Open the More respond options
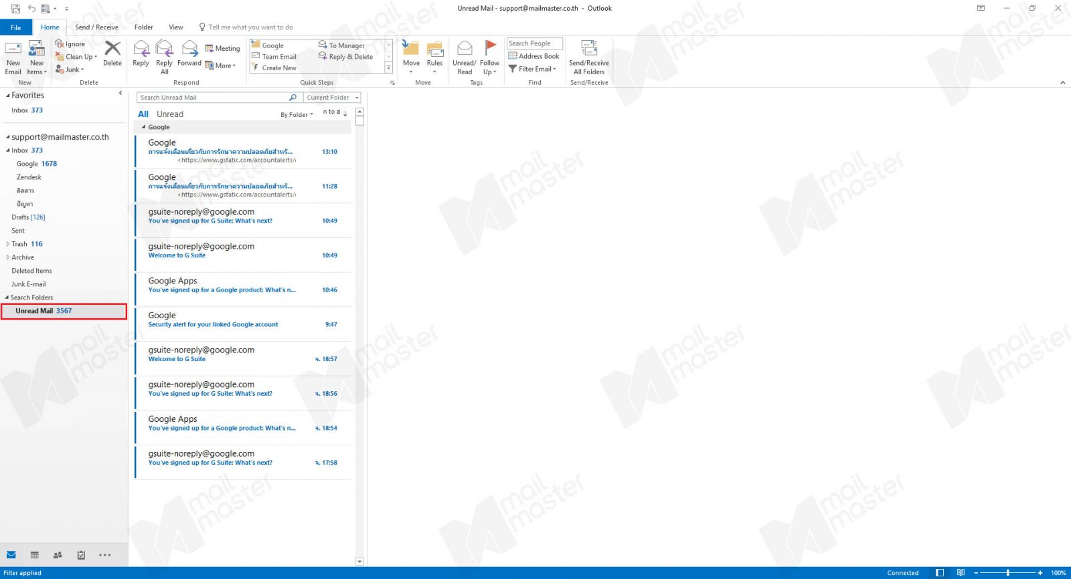 220,66
